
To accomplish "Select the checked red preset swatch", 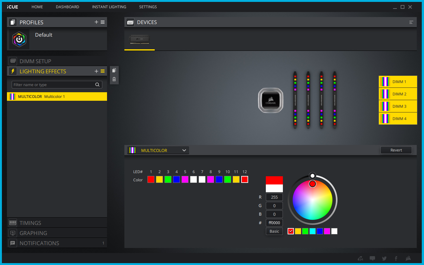I will 291,231.
